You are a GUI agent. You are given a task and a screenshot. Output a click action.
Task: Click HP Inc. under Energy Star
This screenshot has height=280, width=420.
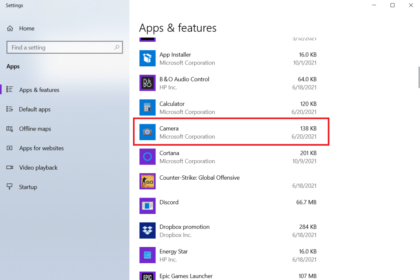tap(168, 260)
